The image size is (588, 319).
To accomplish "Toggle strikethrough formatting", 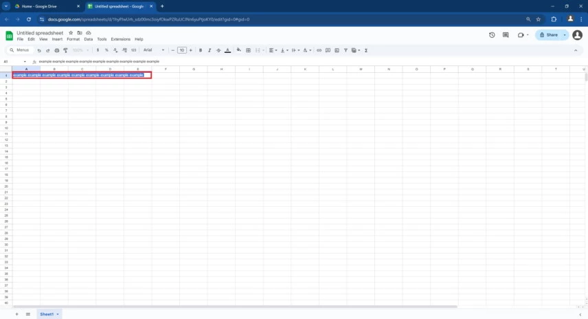I will (x=218, y=50).
